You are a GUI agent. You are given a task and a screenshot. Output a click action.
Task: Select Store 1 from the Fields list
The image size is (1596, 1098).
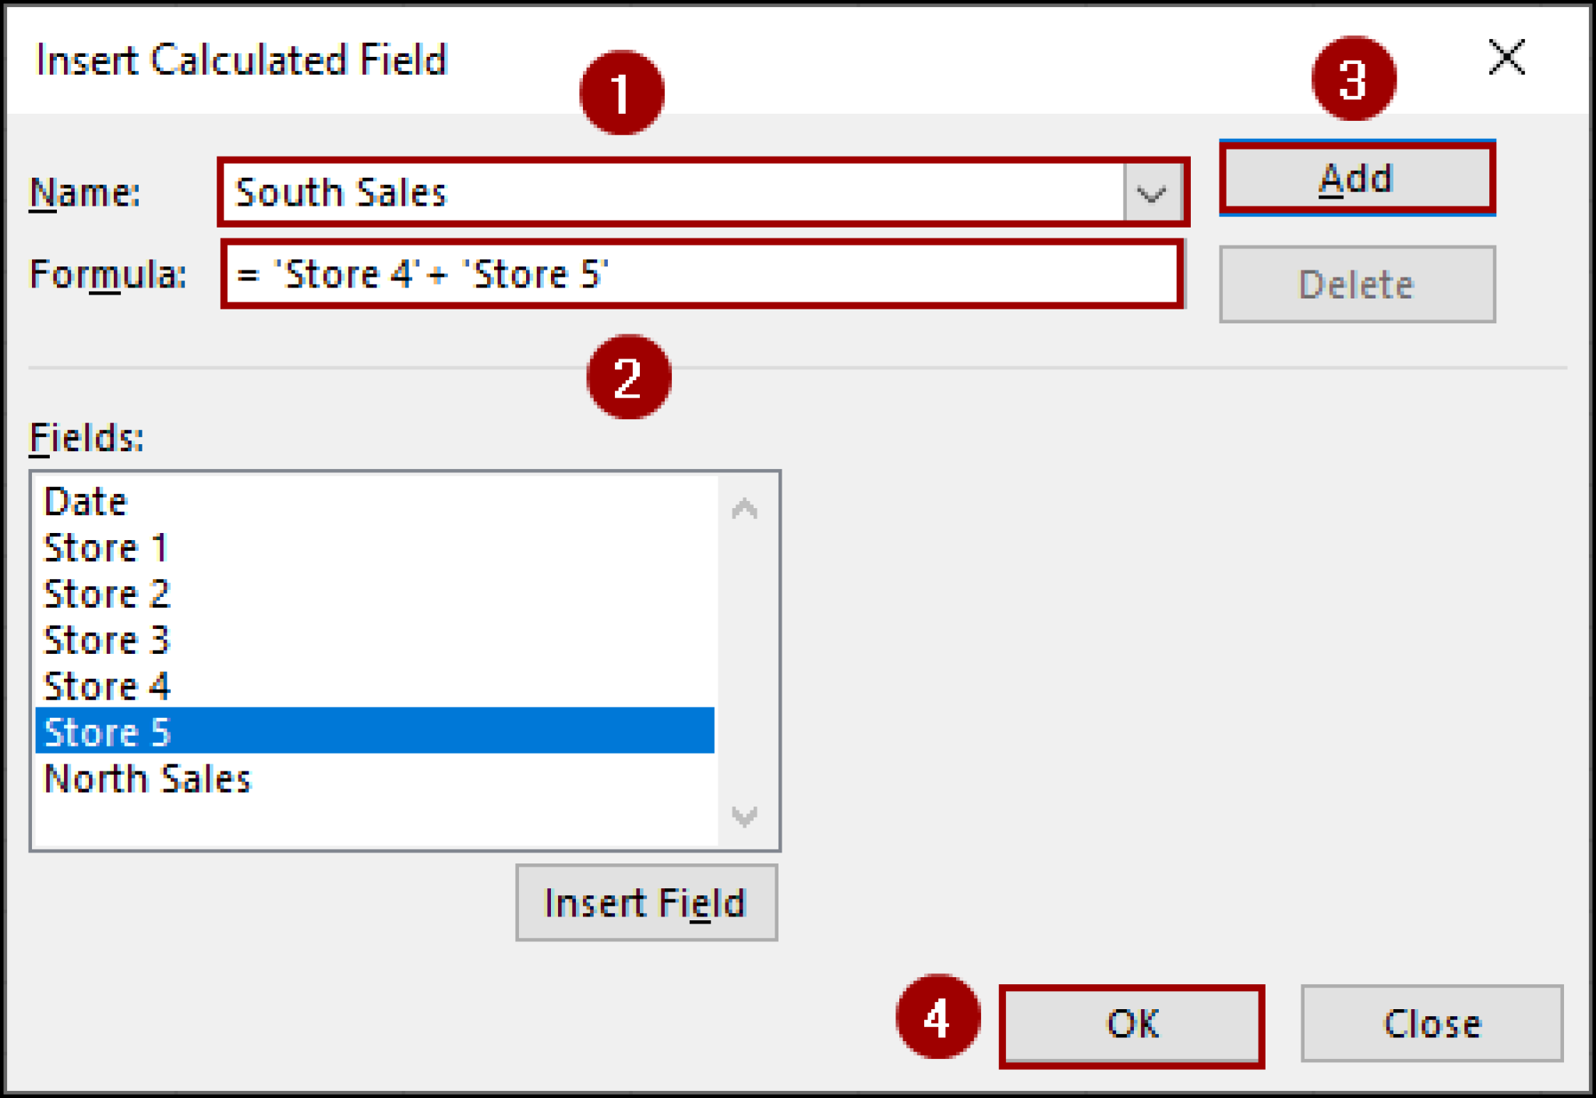(107, 547)
